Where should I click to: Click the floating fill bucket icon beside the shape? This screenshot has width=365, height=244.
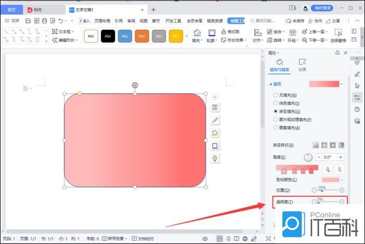[x=215, y=133]
